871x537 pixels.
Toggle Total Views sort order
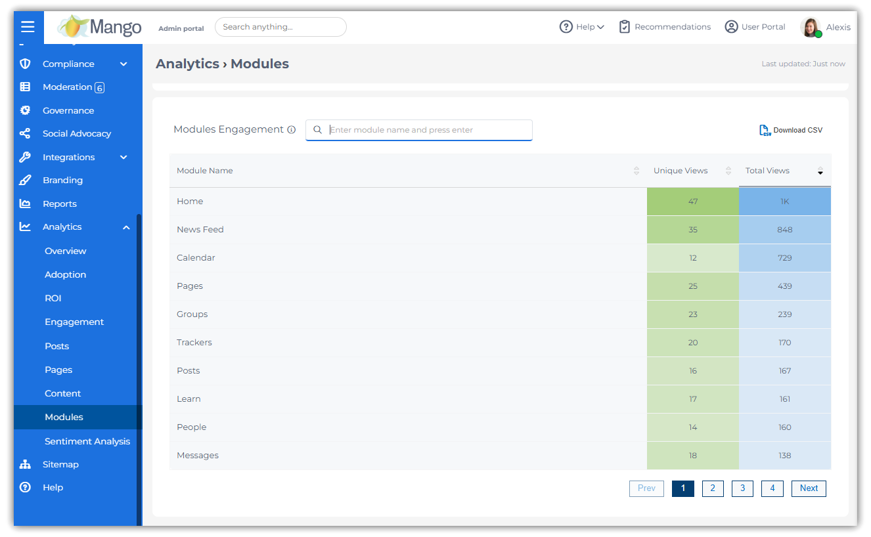[x=820, y=171]
